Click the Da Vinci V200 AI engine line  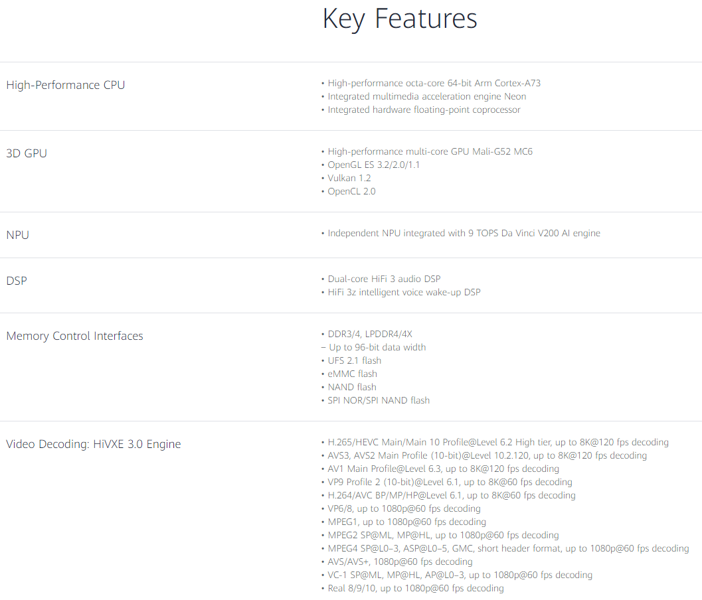tap(464, 233)
